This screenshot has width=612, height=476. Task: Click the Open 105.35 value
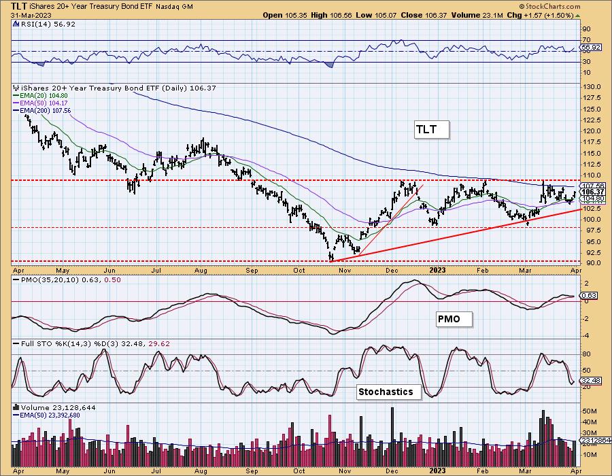(286, 15)
